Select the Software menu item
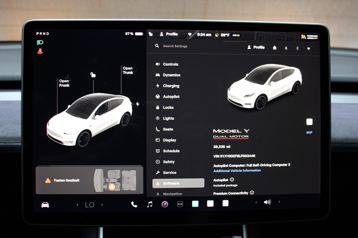 pyautogui.click(x=178, y=183)
